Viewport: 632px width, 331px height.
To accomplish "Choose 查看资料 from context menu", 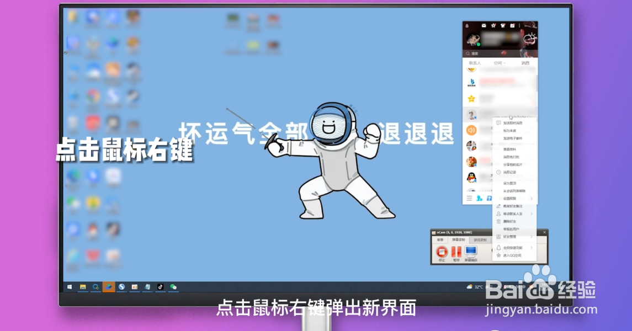I will coord(515,149).
